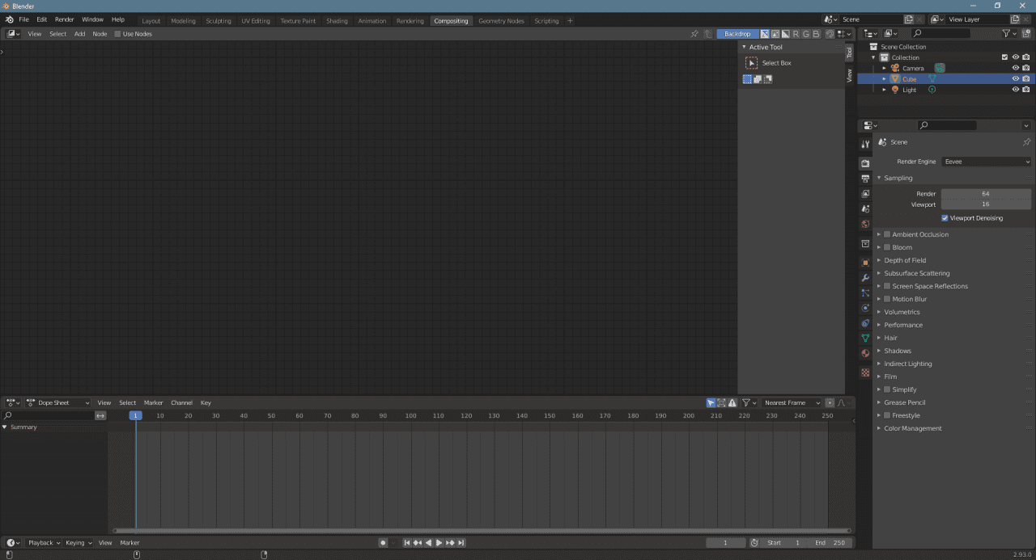This screenshot has width=1036, height=560.
Task: Toggle the Backdrop option in compositor header
Action: 737,34
